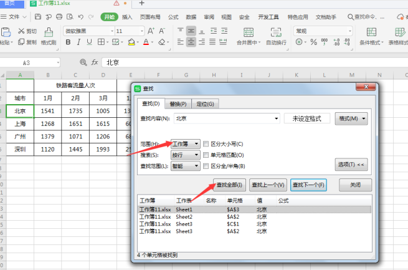Screen dimensions: 408x270
Task: Align text right in the ribbon
Action: pos(202,42)
